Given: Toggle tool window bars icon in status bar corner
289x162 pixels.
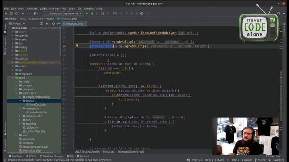Looking at the screenshot, I should (5, 160).
